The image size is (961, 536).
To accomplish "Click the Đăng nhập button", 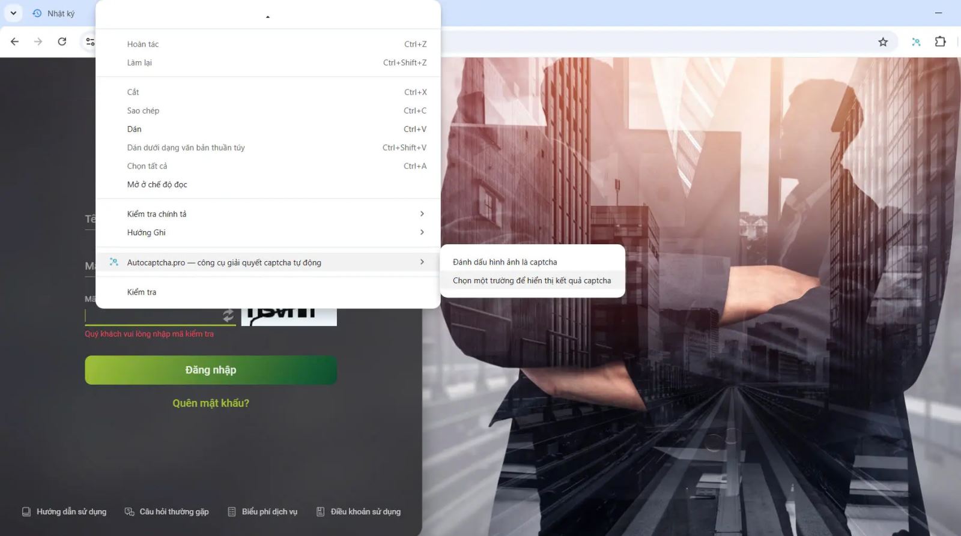I will pos(210,370).
